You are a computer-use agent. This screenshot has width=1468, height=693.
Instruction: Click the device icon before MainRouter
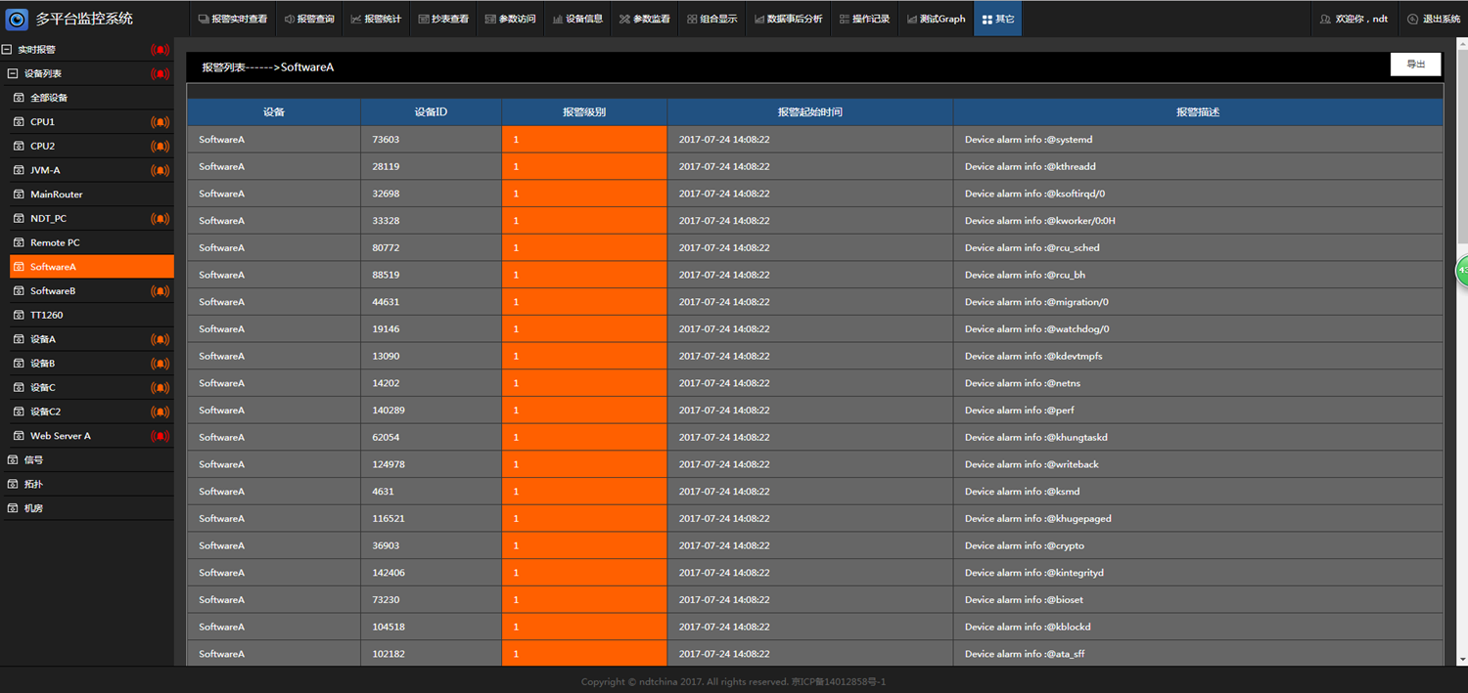tap(20, 195)
